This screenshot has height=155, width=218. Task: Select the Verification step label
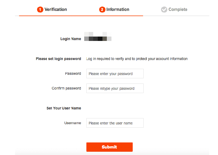[x=56, y=10]
